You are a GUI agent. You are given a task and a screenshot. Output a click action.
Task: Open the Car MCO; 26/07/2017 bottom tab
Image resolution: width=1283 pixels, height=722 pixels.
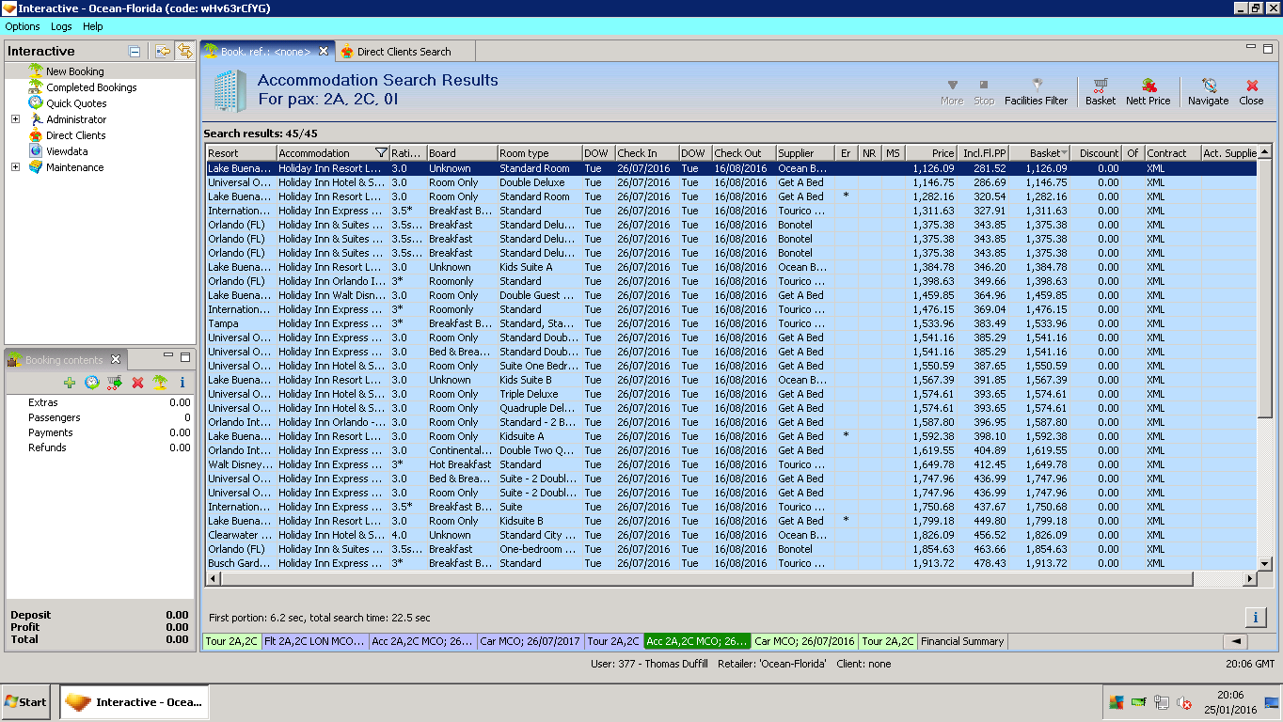point(530,642)
